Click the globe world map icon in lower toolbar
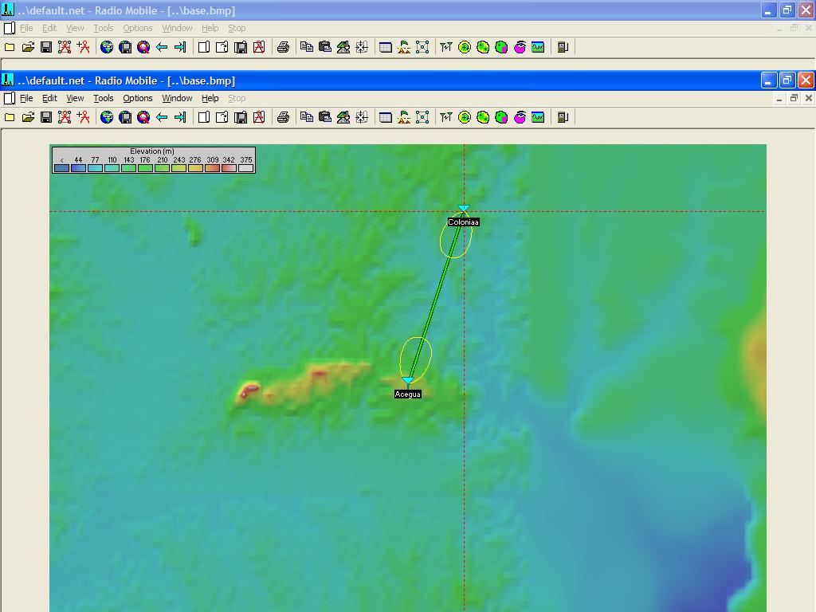 click(107, 117)
